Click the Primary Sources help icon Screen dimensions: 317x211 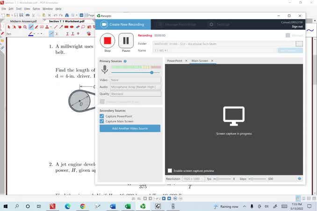tap(125, 61)
